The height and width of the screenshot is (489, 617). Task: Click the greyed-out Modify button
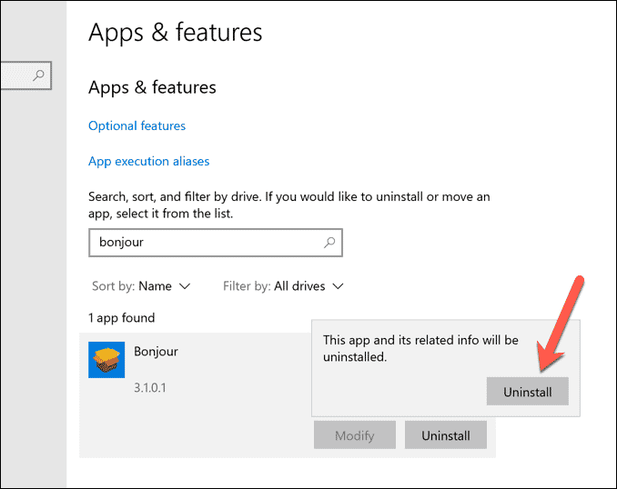tap(355, 435)
